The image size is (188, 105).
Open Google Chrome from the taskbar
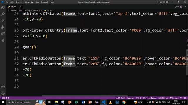(124, 102)
